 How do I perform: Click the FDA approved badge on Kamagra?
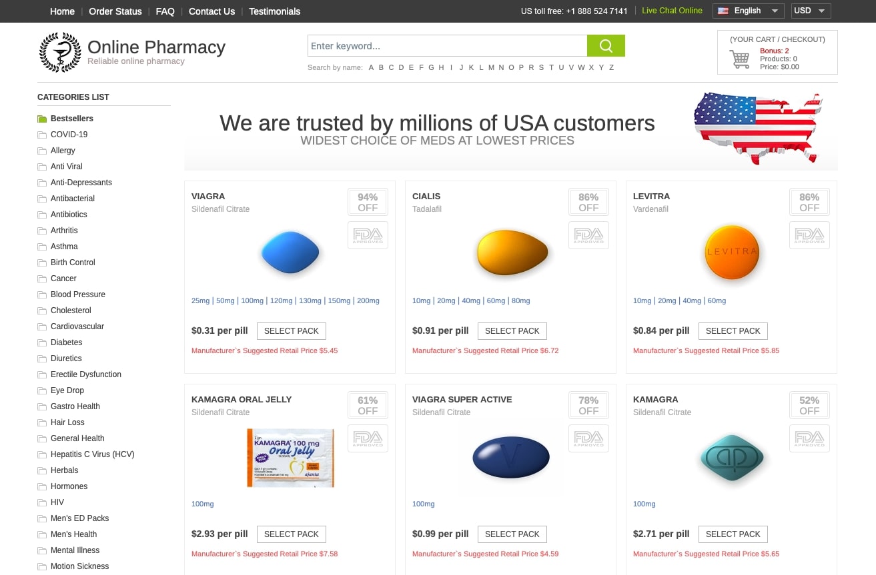pyautogui.click(x=809, y=438)
